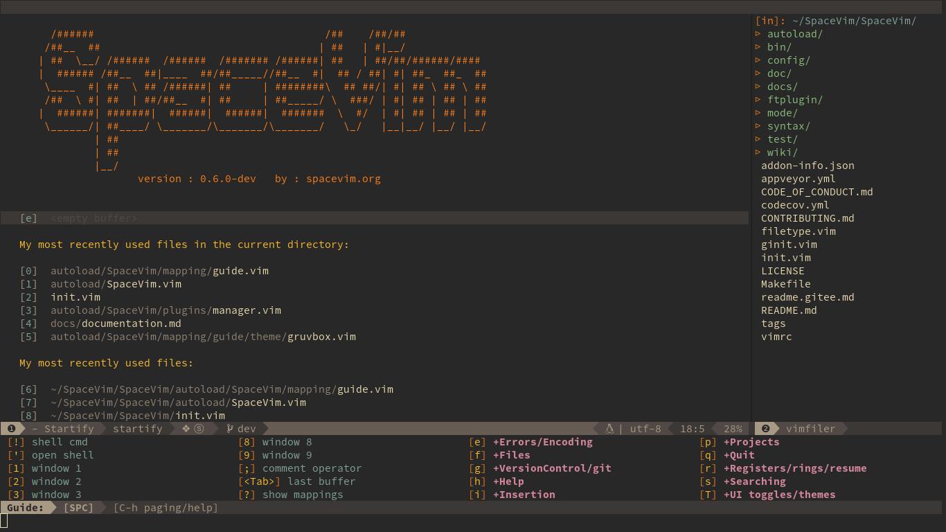946x532 pixels.
Task: Open the +Quit group
Action: click(727, 455)
